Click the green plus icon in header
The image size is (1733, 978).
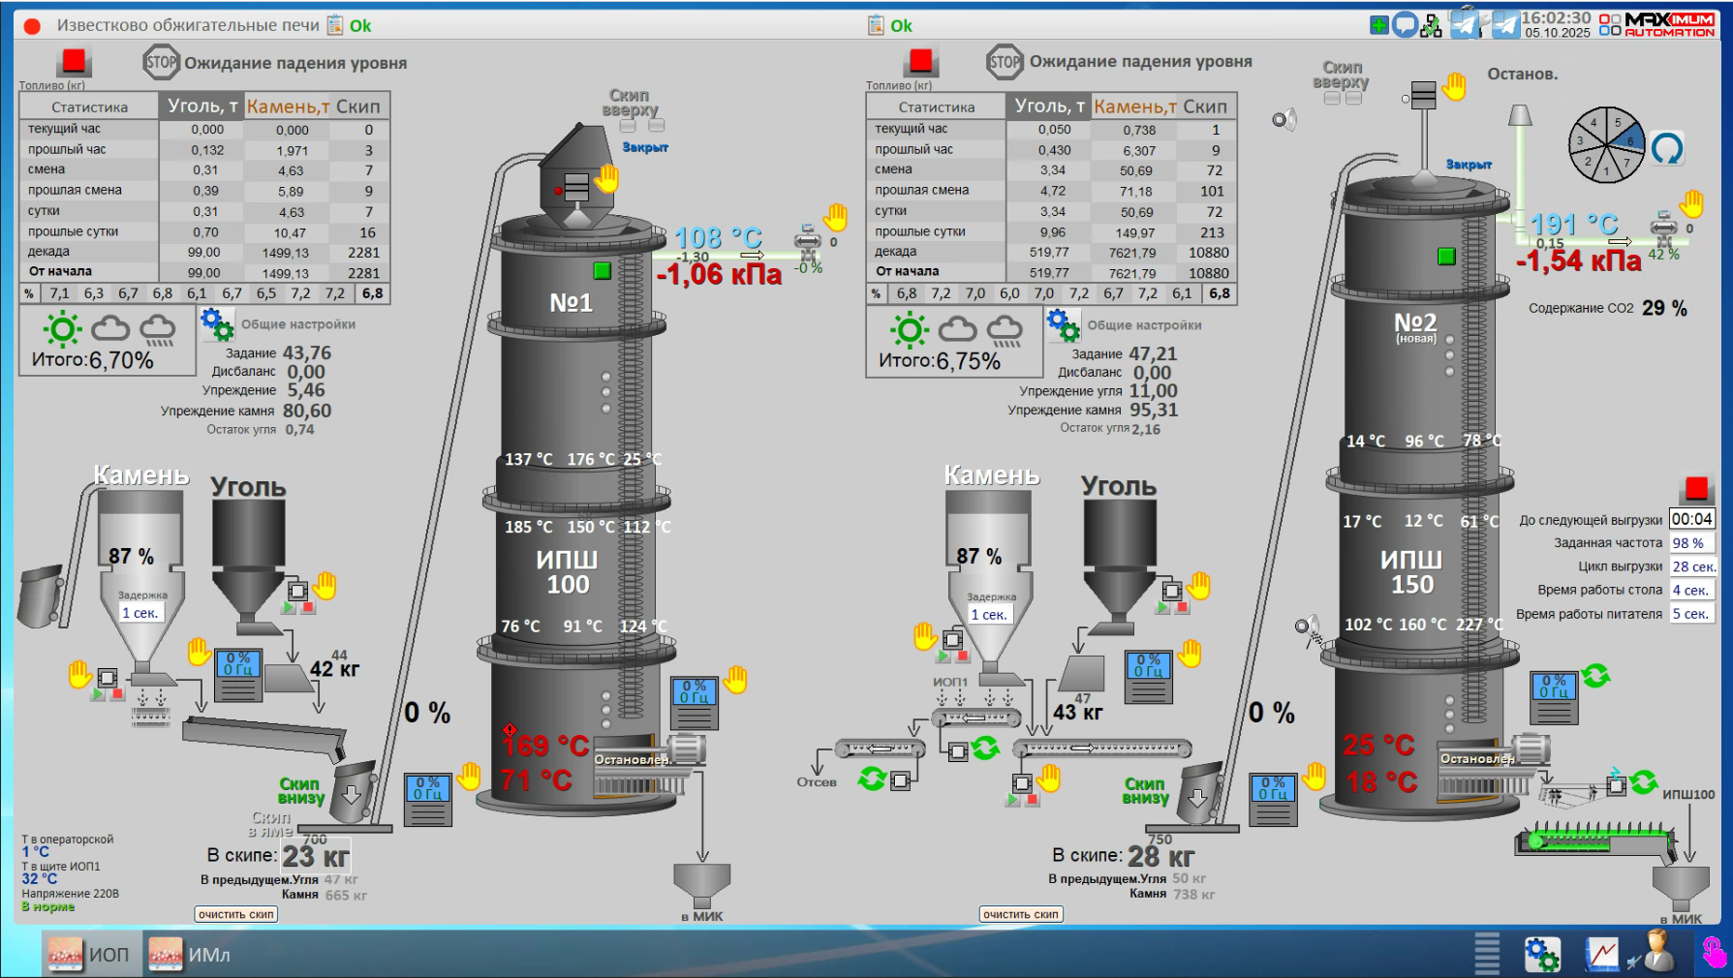tap(1378, 25)
